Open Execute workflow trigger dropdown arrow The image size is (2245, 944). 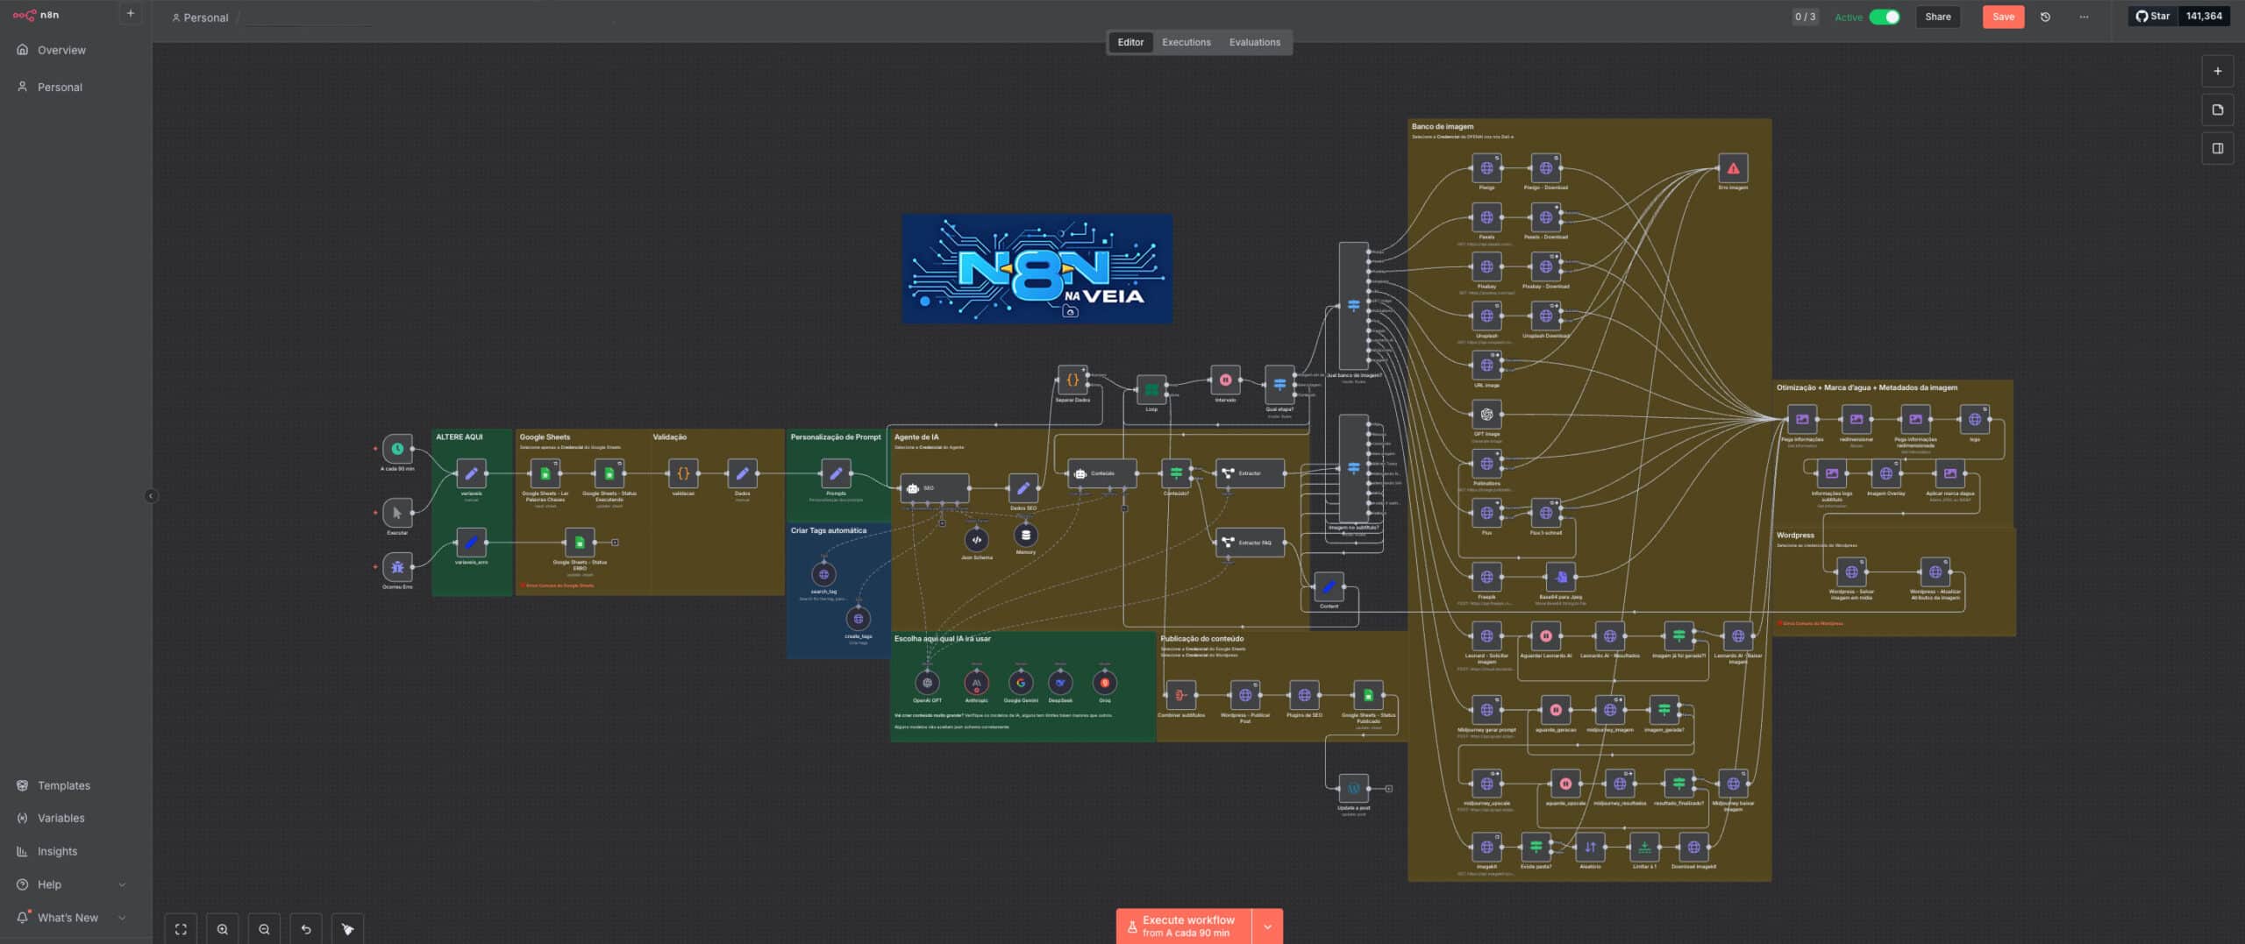1267,926
